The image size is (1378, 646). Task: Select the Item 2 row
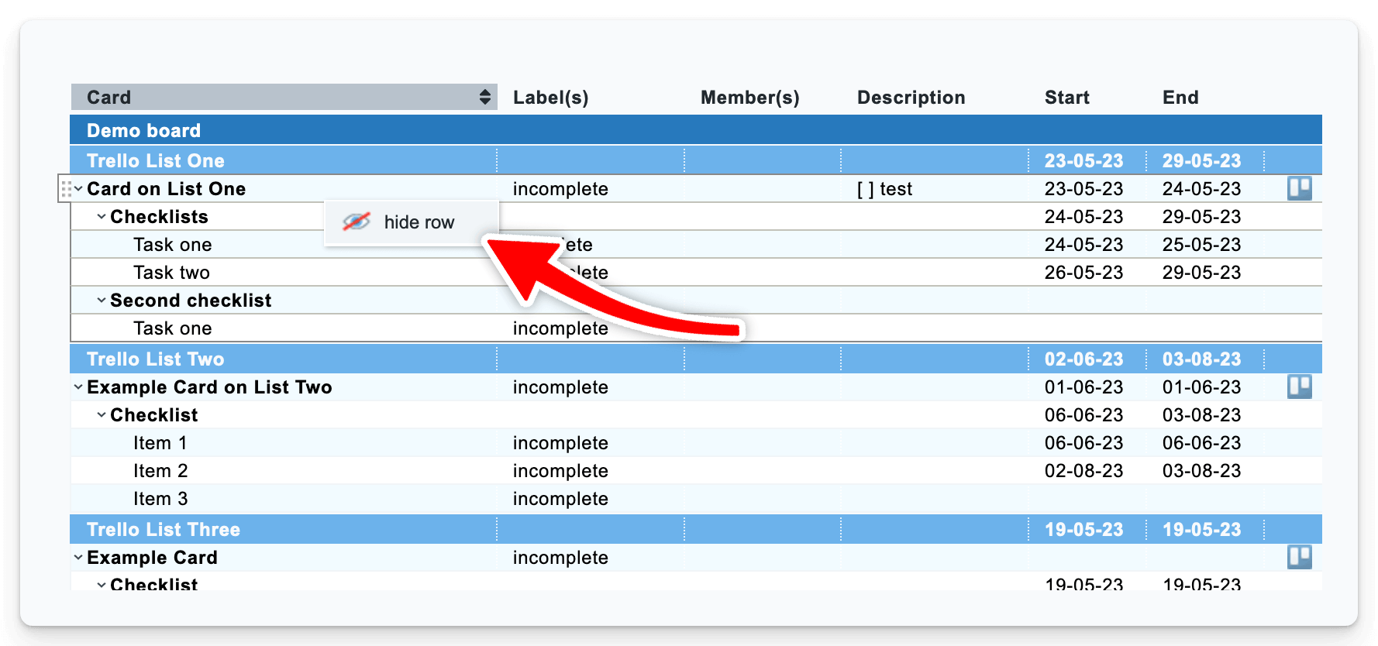click(x=696, y=471)
